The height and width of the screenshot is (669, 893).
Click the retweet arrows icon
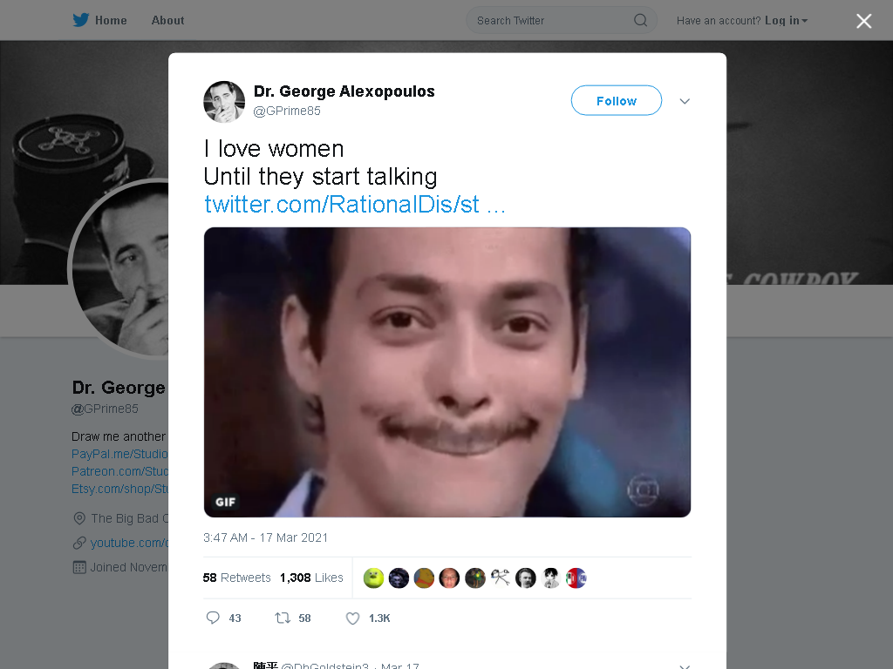click(x=283, y=618)
